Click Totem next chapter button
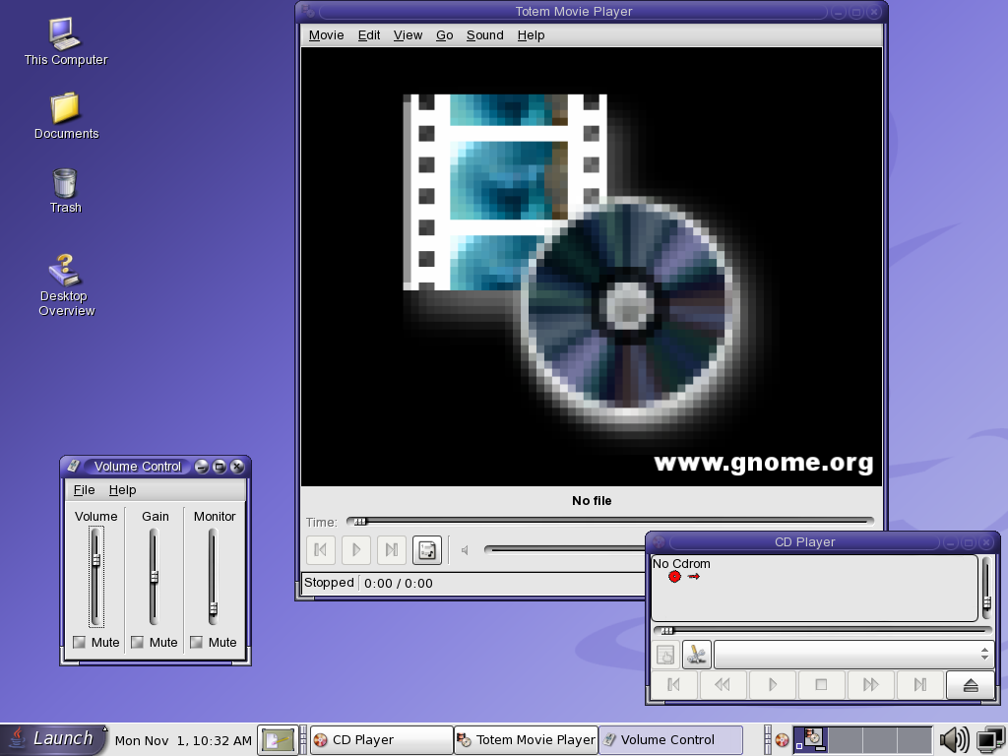Screen dimensions: 1008x756 click(392, 550)
